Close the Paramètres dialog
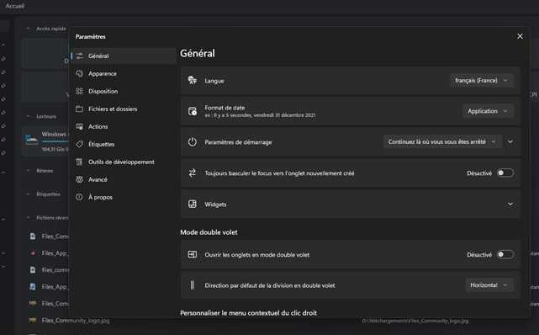539x335 pixels. [x=520, y=36]
